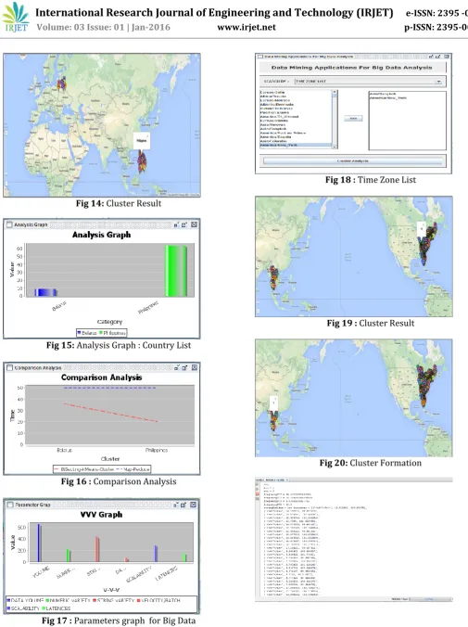468x627 pixels.
Task: Click the time zone list scrollbar down arrow
Action: [335, 147]
